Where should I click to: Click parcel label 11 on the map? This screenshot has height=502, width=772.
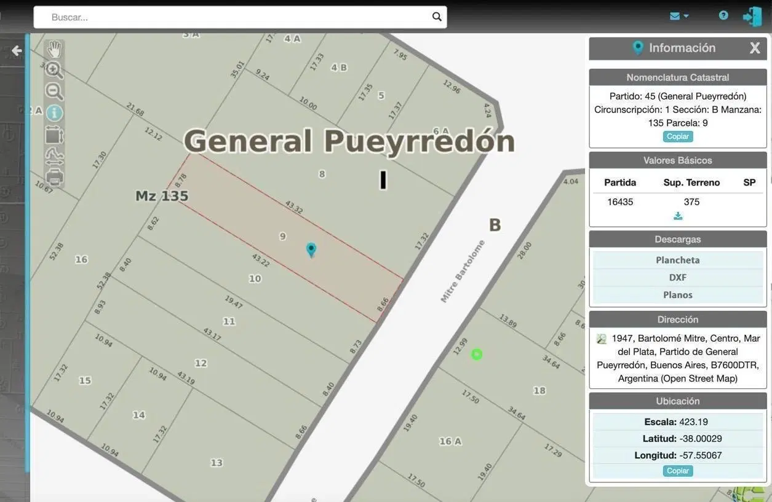pos(229,321)
